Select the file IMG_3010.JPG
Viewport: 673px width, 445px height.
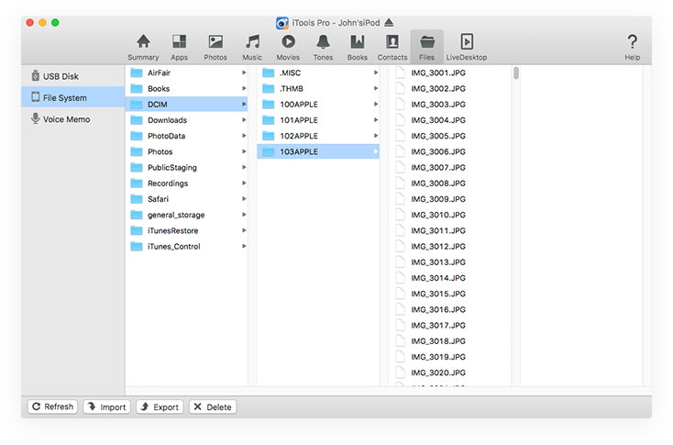pos(438,215)
